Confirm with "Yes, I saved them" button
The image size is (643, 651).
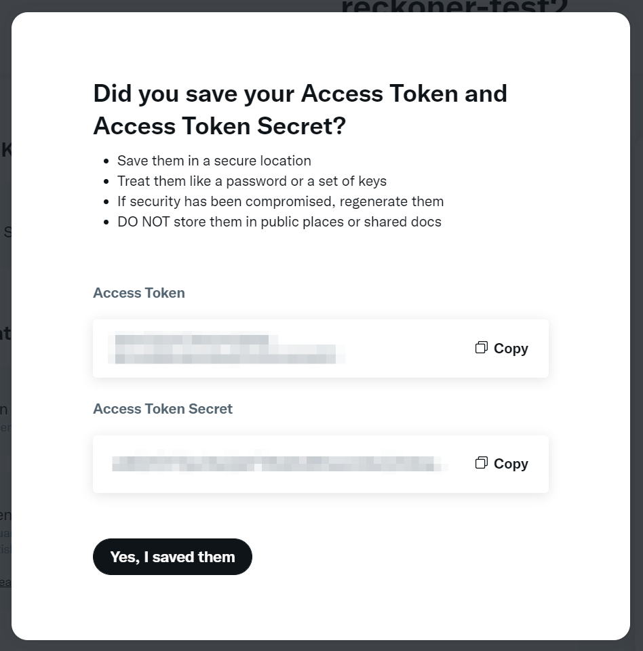[172, 557]
